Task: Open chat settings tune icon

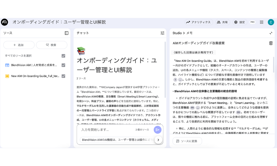Action: (x=162, y=33)
